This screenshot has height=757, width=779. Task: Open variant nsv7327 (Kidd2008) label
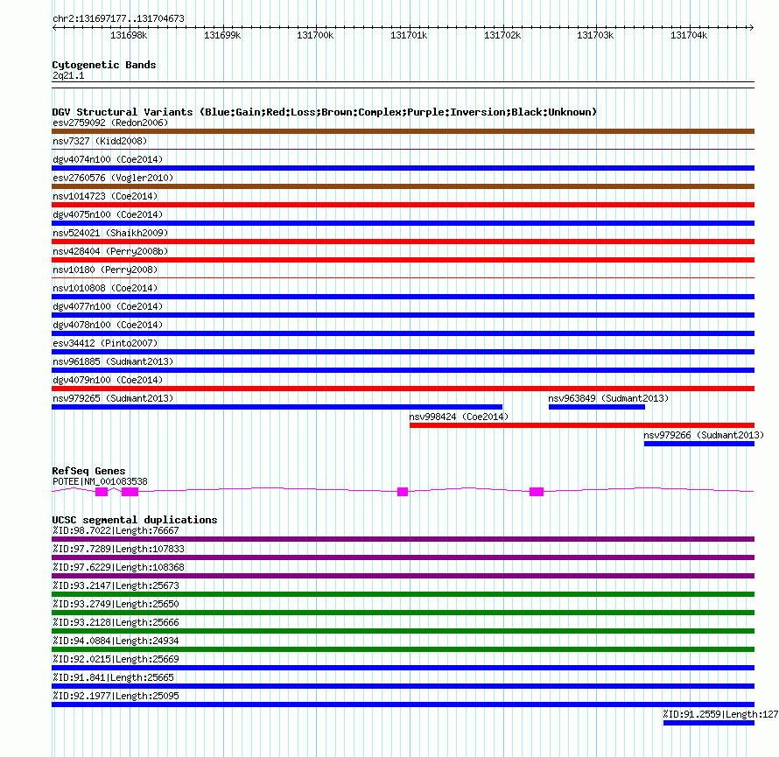100,141
